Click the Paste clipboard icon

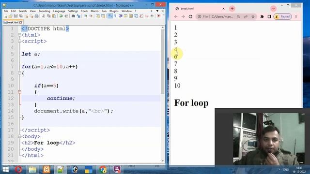coord(54,16)
